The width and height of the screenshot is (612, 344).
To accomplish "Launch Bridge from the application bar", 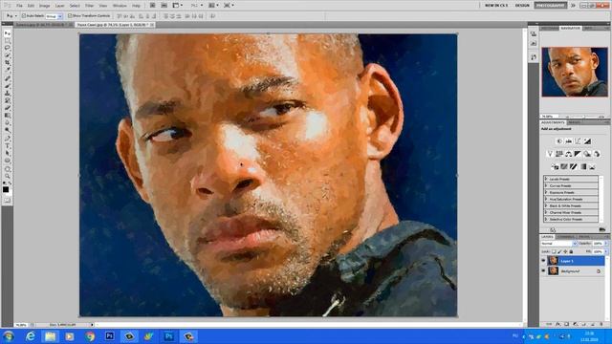I will (153, 6).
